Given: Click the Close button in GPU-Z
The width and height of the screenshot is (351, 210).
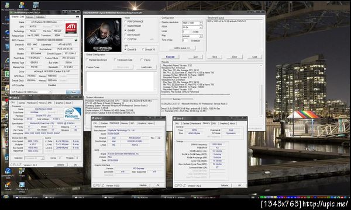Looking at the screenshot, I should click(x=73, y=92).
